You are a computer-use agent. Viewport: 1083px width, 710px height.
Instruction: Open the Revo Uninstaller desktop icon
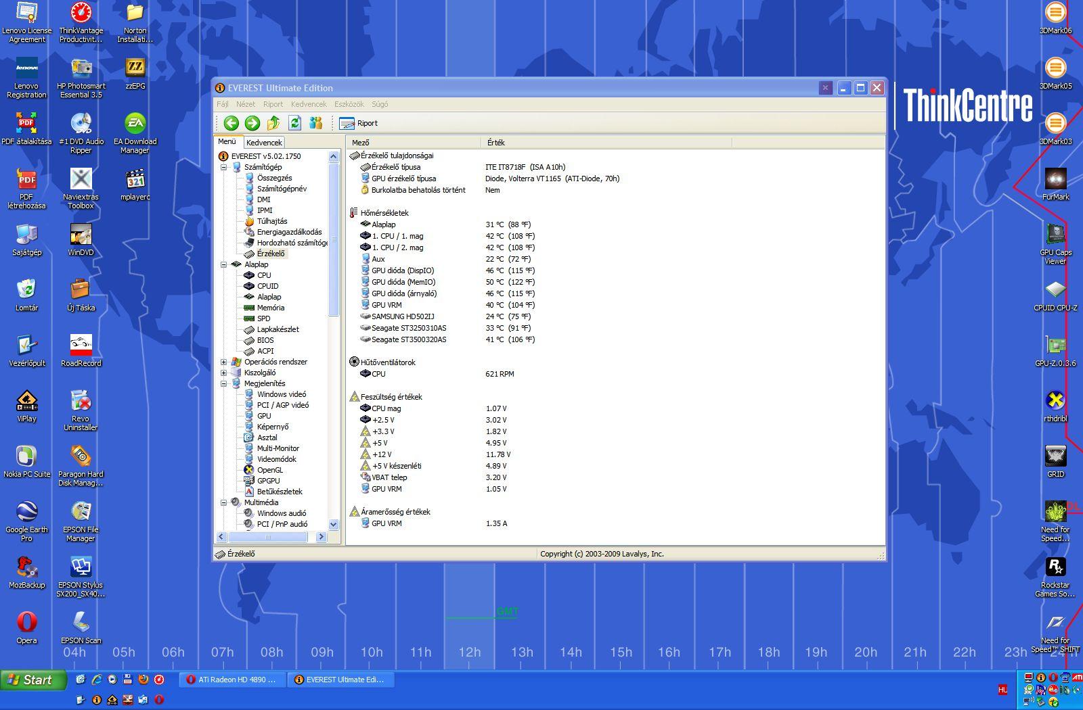[x=81, y=410]
